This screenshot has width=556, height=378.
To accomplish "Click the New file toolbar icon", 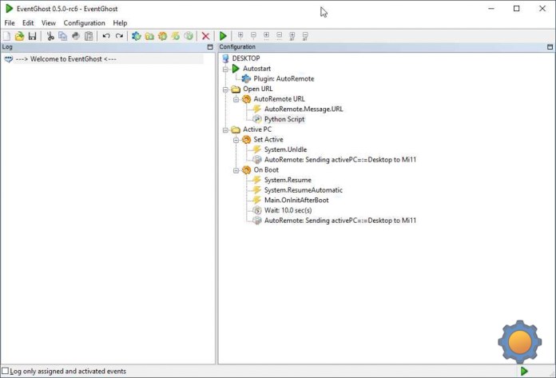I will (7, 36).
